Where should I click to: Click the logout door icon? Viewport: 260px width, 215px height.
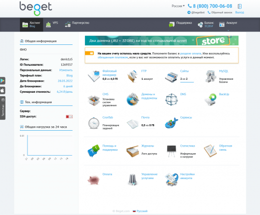pos(239,6)
